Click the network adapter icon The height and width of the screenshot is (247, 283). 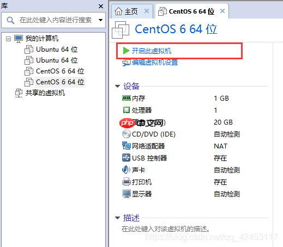click(x=127, y=146)
